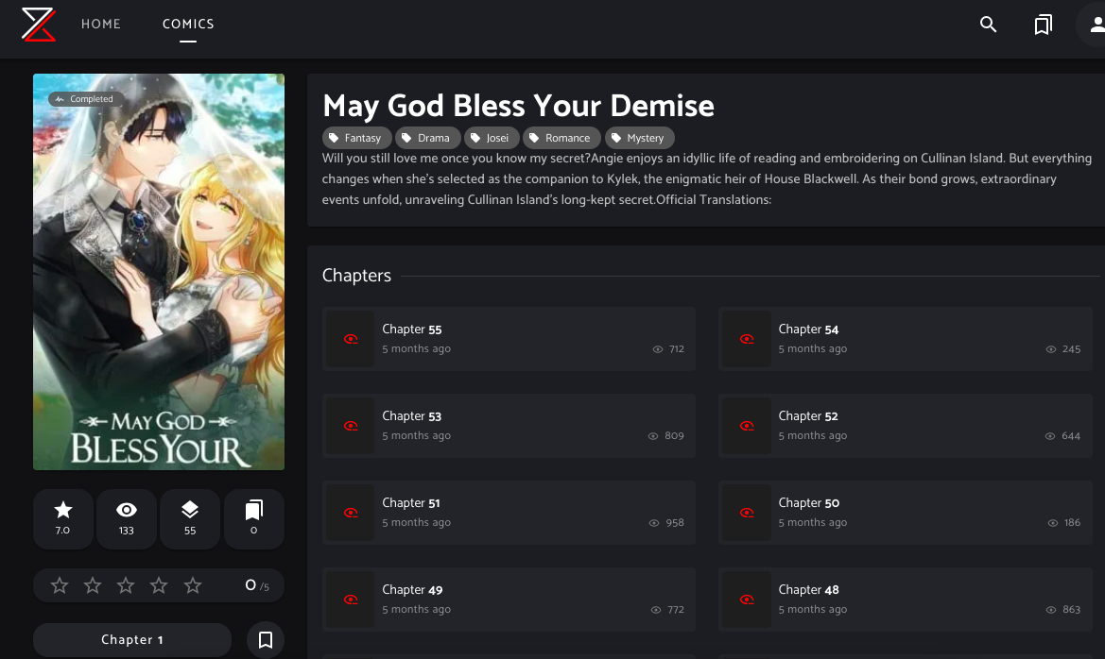Go to the Home menu item
1105x659 pixels.
(x=101, y=24)
